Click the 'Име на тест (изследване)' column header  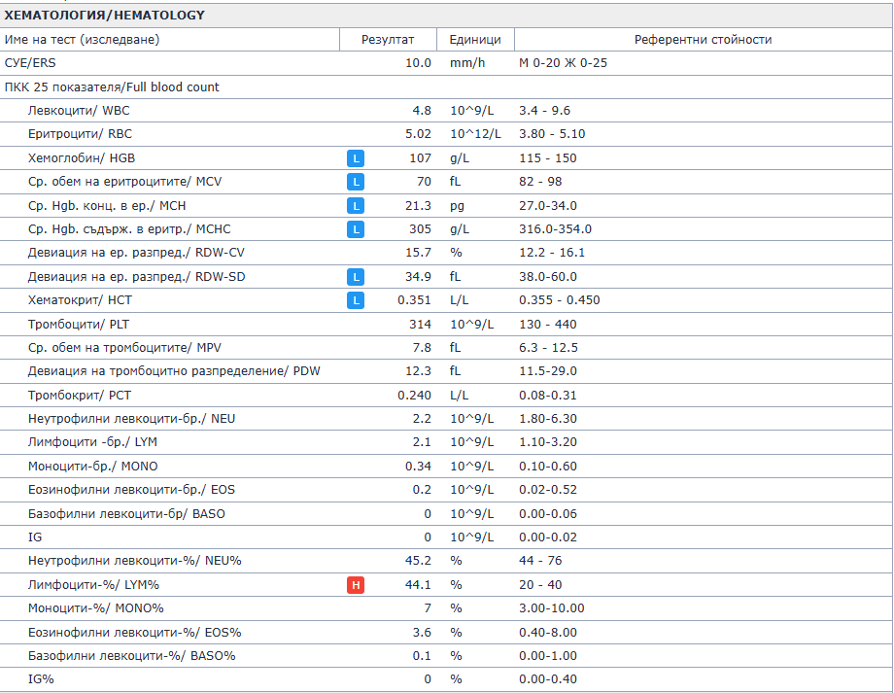83,40
